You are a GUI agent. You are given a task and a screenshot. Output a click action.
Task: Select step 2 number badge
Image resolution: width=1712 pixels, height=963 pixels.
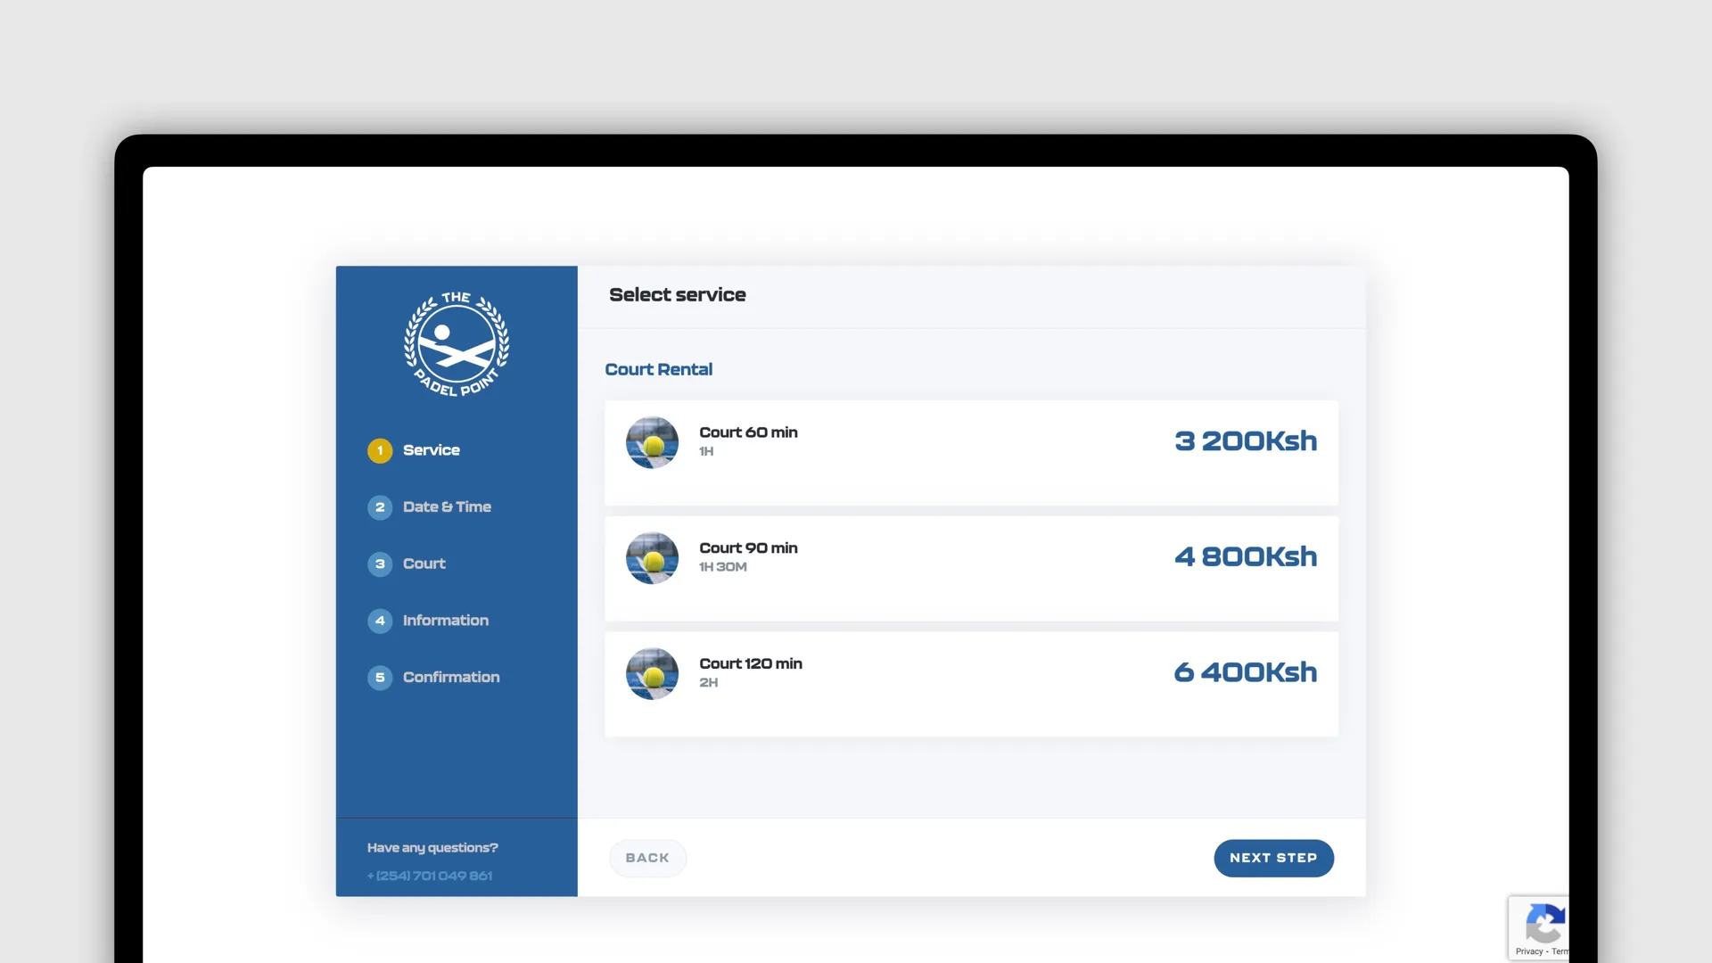tap(380, 507)
